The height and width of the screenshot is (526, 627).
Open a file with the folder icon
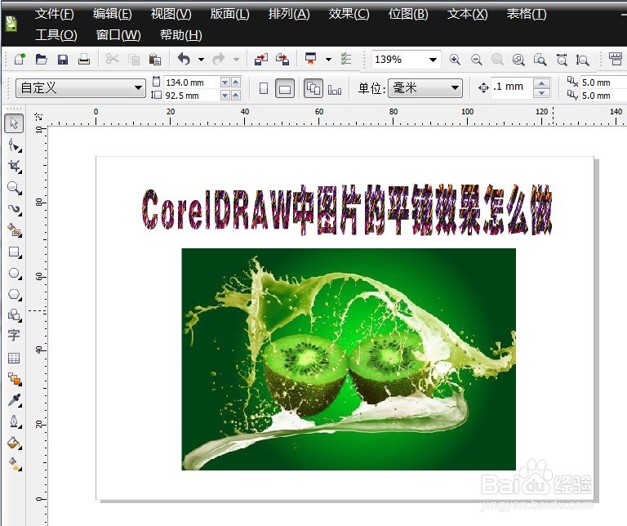[41, 59]
